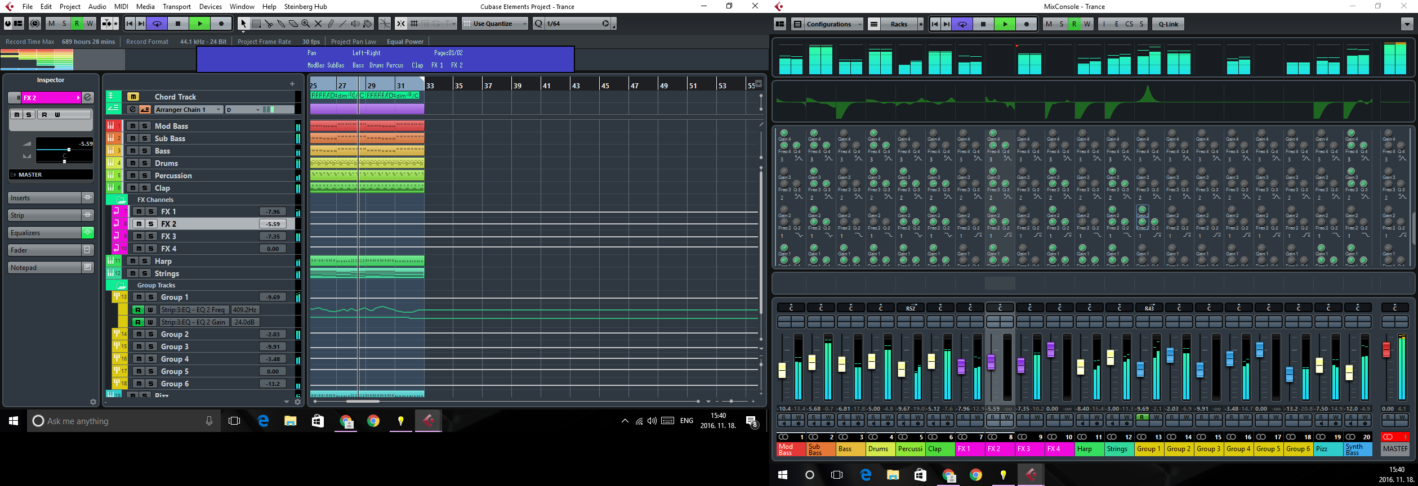Image resolution: width=1418 pixels, height=486 pixels.
Task: Start playback in Project window transport
Action: tap(199, 24)
